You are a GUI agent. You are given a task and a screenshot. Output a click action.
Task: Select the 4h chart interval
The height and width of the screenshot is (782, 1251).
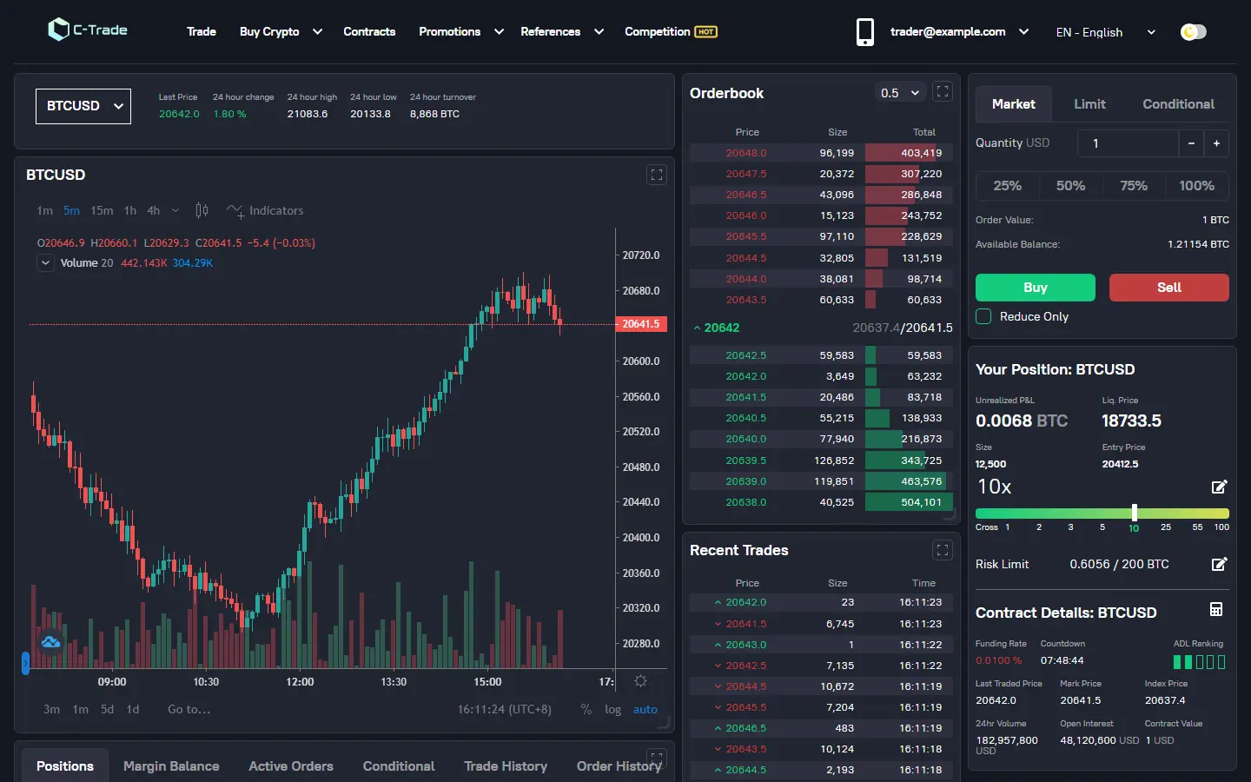[153, 210]
